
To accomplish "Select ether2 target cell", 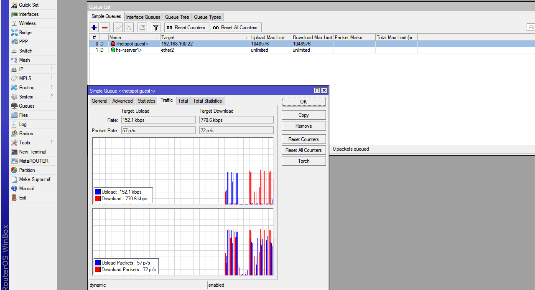I will [205, 50].
